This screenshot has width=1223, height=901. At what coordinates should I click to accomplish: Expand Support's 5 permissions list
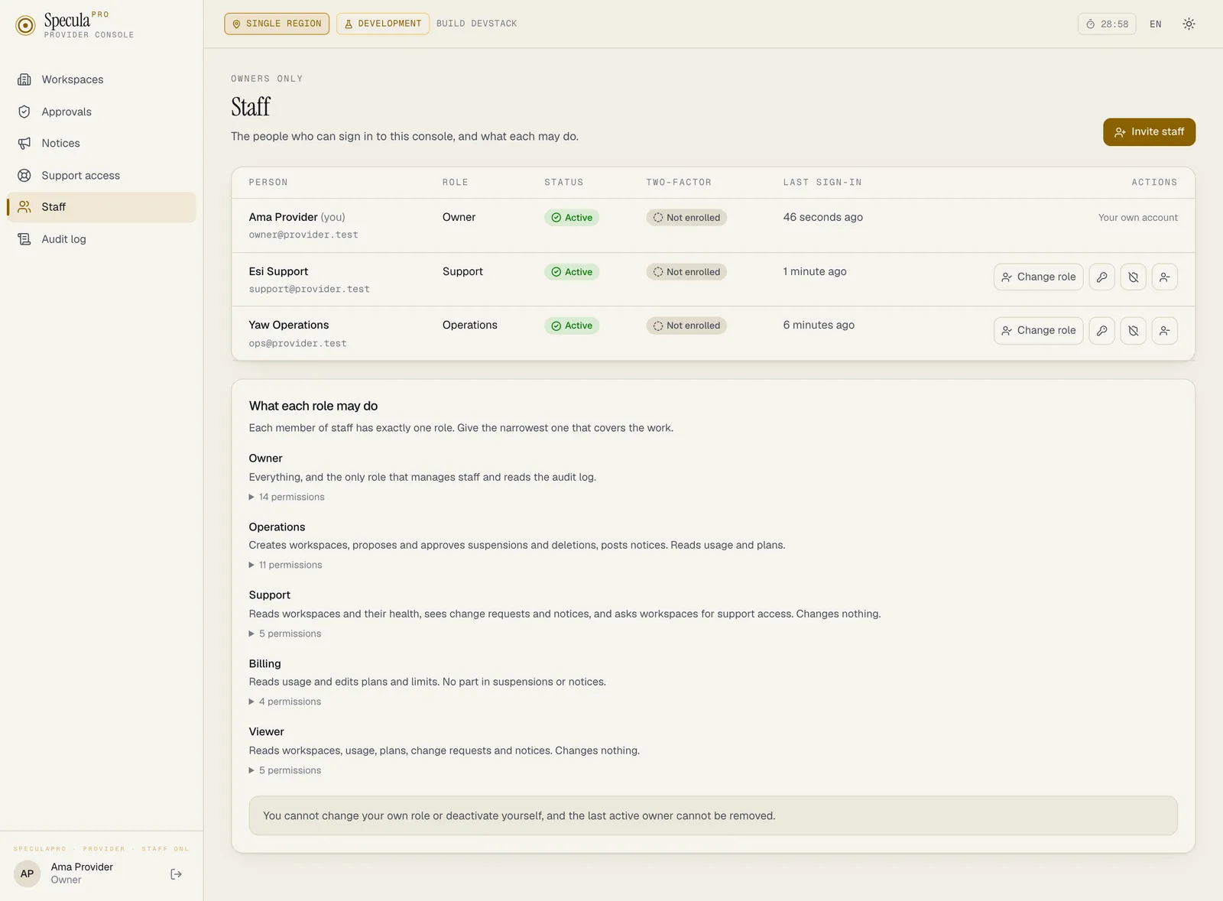point(285,634)
